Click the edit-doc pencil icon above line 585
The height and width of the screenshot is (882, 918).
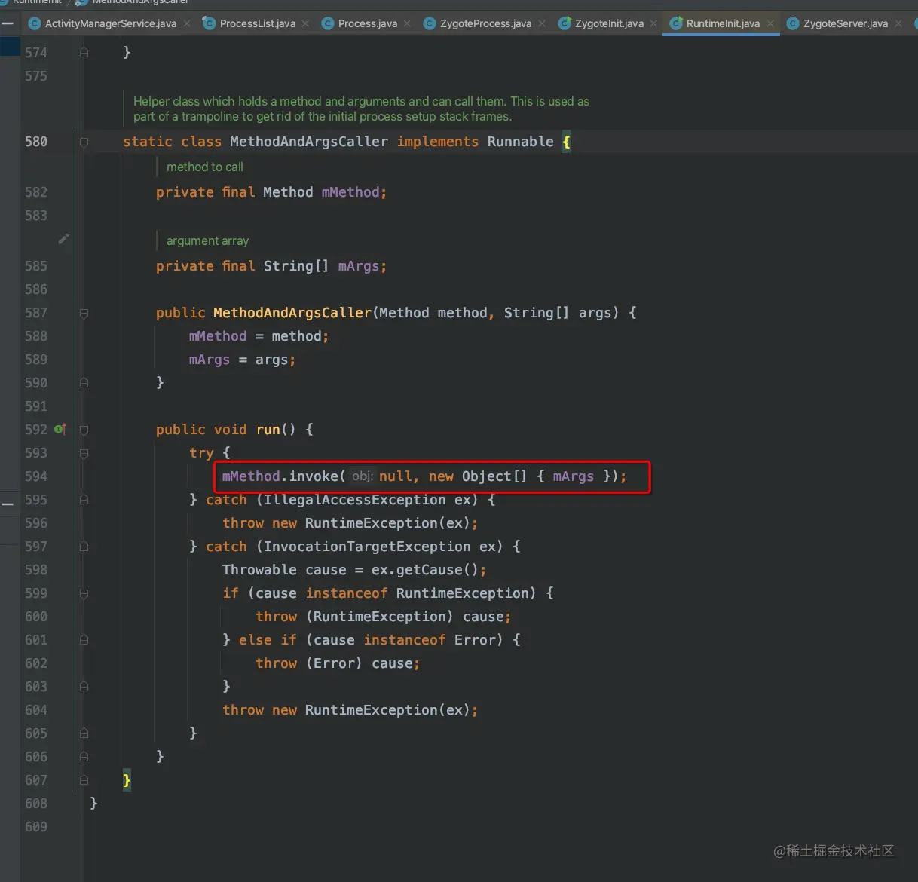[x=63, y=239]
